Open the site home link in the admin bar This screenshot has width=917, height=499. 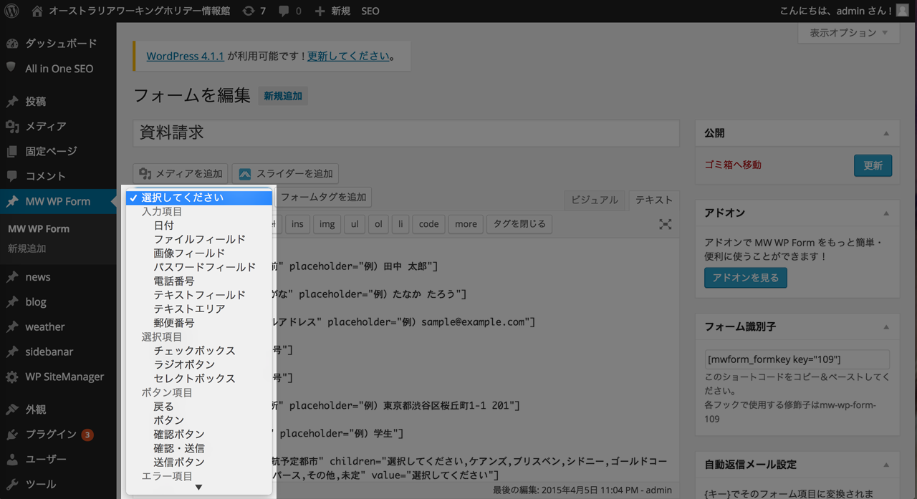tap(131, 11)
